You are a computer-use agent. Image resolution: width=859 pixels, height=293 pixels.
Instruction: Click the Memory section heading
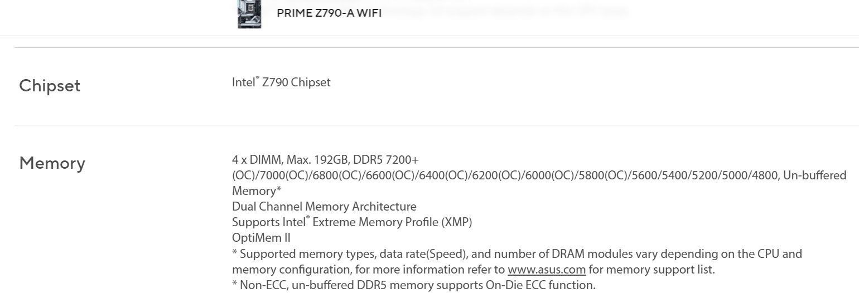pos(52,163)
